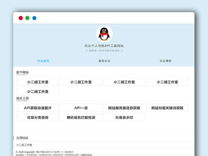Go to the 玖云博客 tab
Viewport: 208px width, 156px height.
coord(165,61)
